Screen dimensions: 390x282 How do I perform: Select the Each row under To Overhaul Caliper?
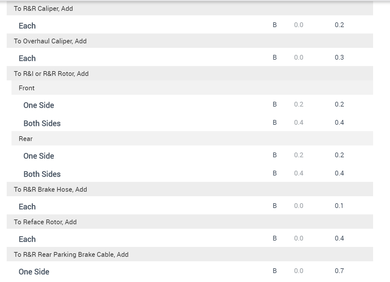coord(27,58)
